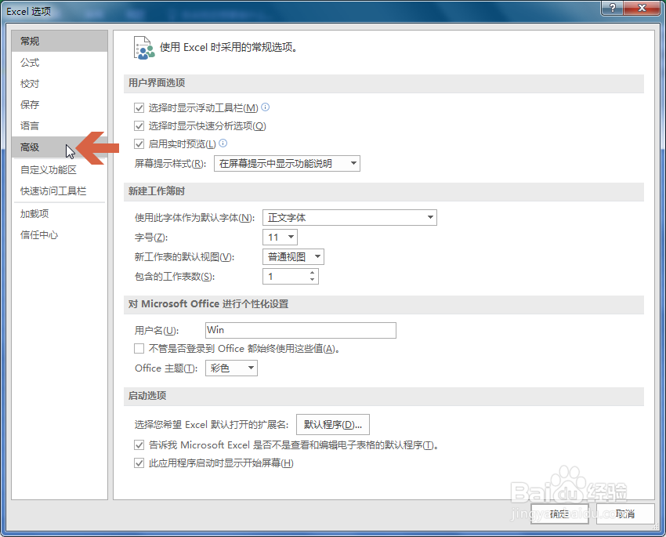This screenshot has width=666, height=537.
Task: Enable 不管是否登录到 Office 都始终使用这些值
Action: [x=139, y=348]
